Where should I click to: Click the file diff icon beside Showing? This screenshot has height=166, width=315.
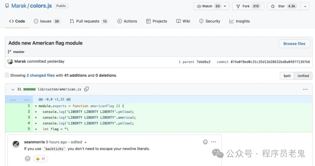7,75
